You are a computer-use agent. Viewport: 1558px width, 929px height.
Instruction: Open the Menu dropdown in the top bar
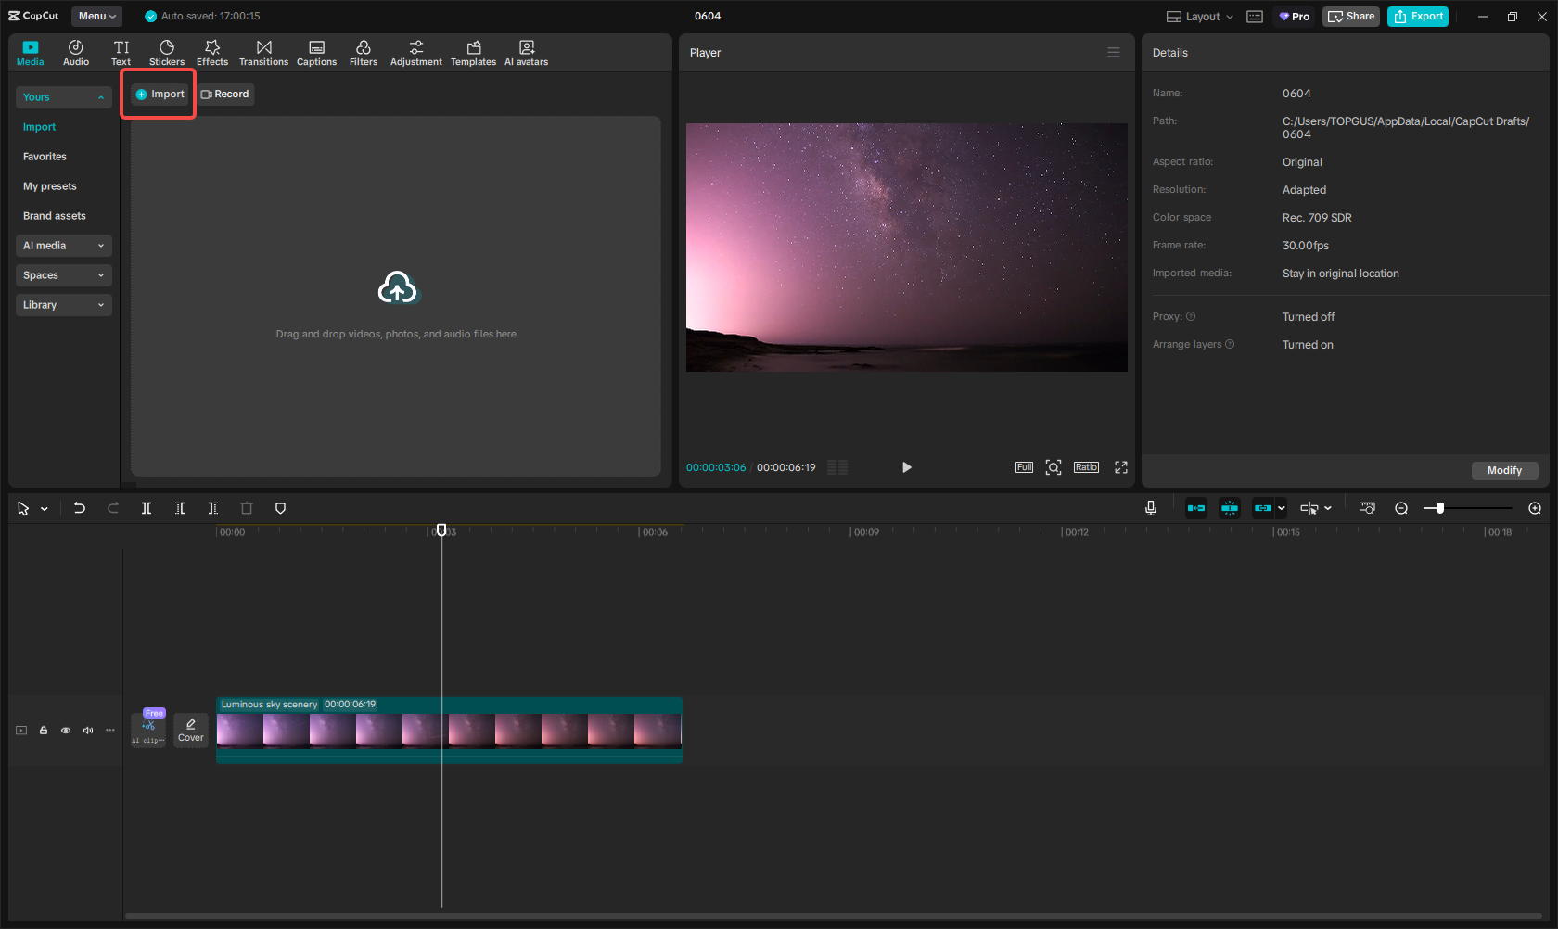96,16
